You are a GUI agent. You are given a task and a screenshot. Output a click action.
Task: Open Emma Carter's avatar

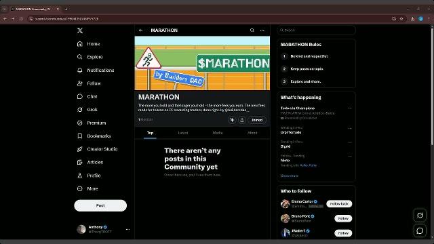(x=285, y=204)
